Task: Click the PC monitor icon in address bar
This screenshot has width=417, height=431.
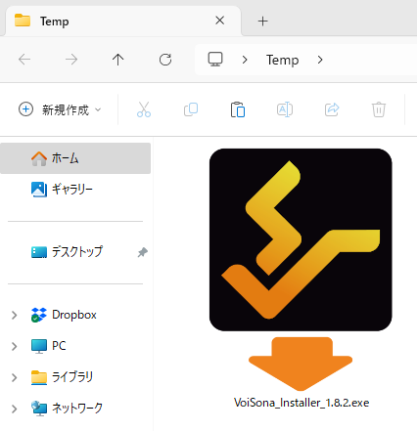Action: point(215,60)
